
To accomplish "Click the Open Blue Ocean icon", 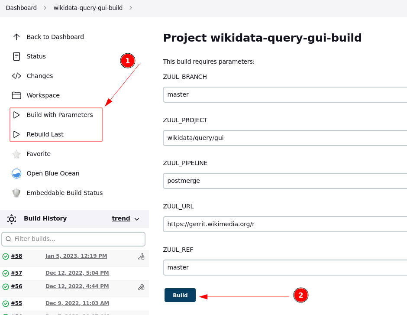I will 16,173.
